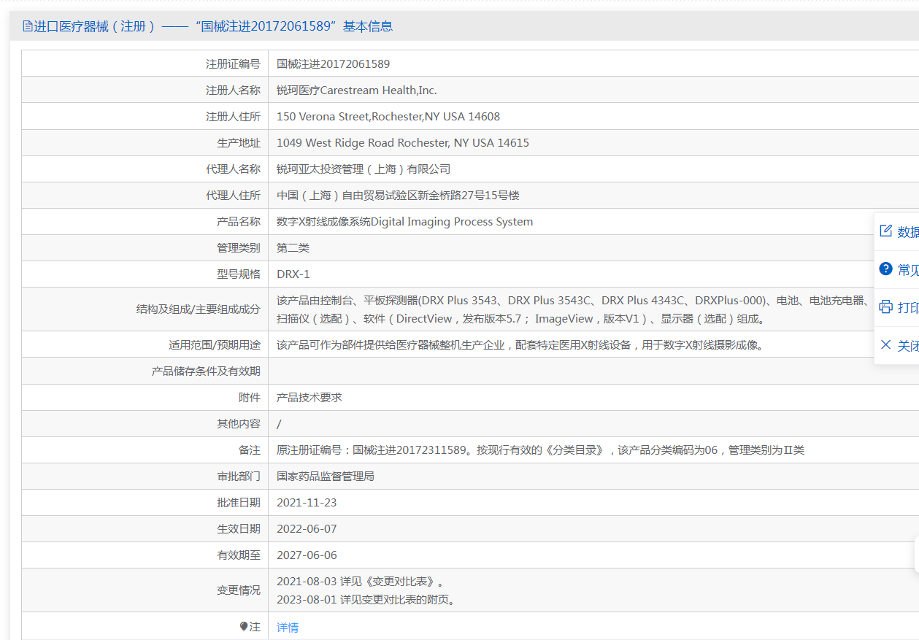Click the 代理人住所 label
919x640 pixels.
(x=233, y=196)
